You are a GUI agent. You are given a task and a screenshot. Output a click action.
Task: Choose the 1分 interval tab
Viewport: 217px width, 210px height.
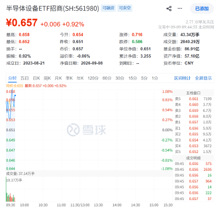[x=155, y=78]
